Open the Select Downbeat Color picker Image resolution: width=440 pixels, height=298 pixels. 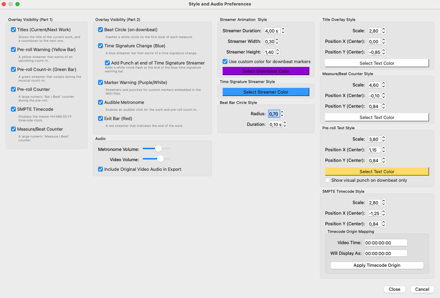tap(266, 70)
